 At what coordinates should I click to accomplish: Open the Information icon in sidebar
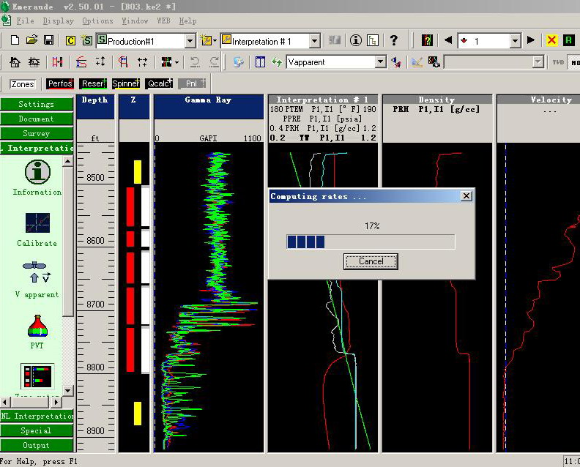pyautogui.click(x=37, y=173)
